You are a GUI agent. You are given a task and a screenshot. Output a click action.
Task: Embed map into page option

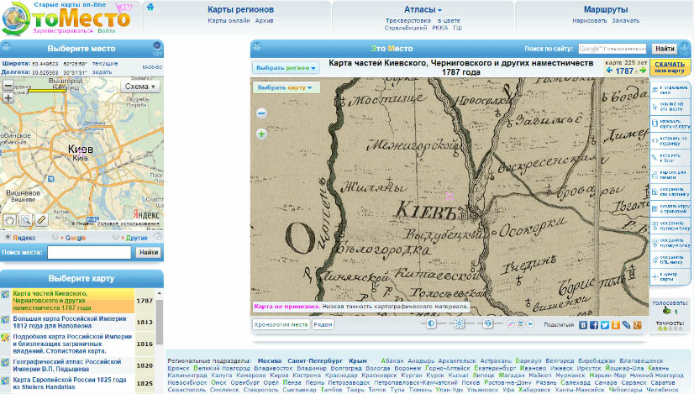[670, 141]
